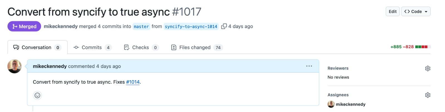Click mikeckennedy name under Assignees
Viewport: 445px width, 112px height.
click(350, 104)
